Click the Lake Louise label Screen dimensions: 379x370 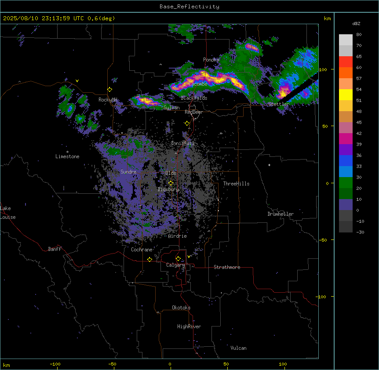point(8,213)
